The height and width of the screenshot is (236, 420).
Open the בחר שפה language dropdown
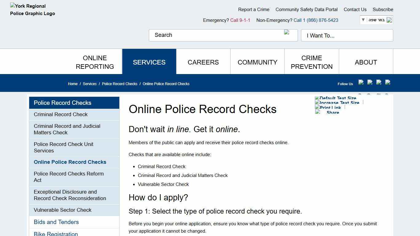click(376, 20)
